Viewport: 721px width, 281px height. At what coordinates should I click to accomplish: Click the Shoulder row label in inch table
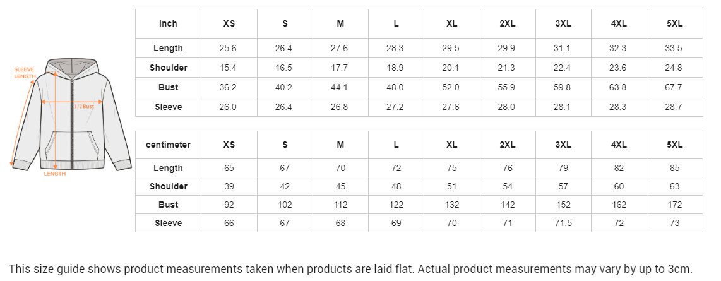point(168,68)
